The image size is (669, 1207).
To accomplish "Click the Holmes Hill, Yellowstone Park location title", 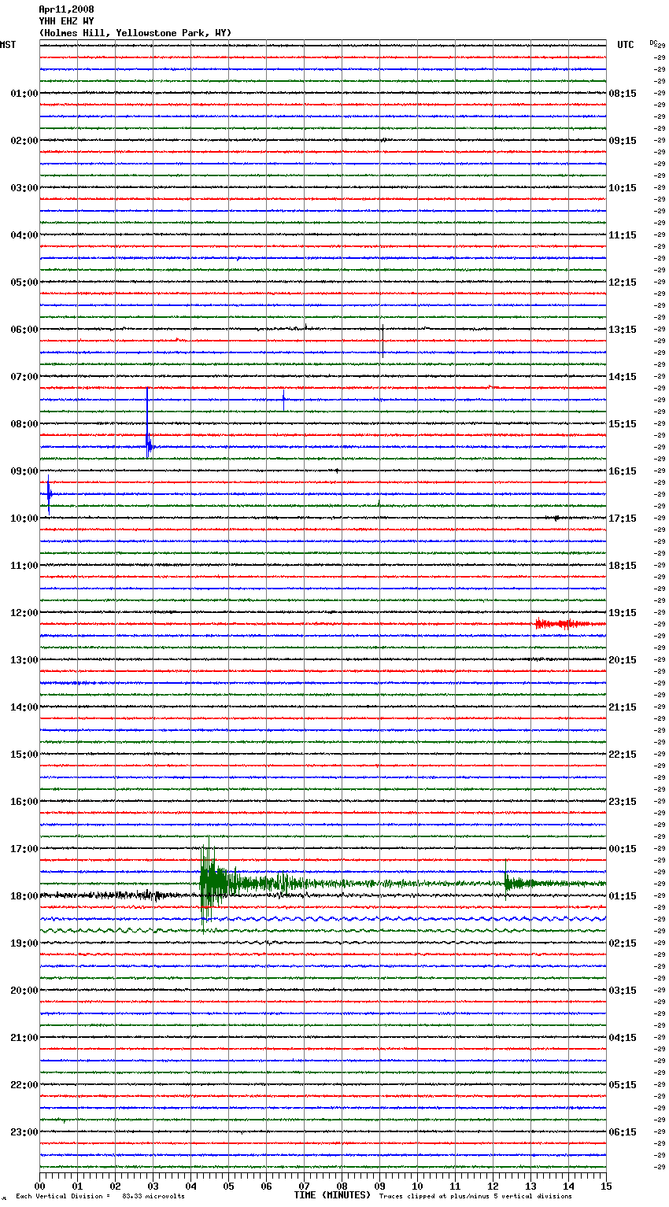I will coord(135,33).
